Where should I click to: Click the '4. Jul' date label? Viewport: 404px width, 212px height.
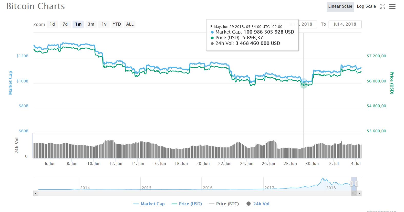(356, 164)
